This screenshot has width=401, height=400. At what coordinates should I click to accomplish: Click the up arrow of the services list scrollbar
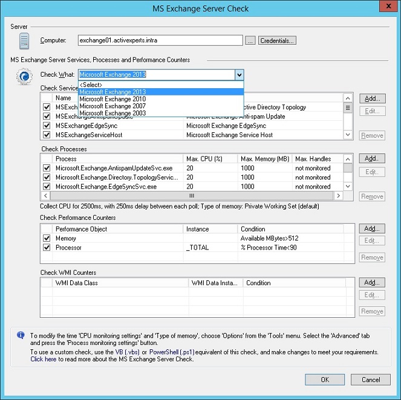coord(348,98)
